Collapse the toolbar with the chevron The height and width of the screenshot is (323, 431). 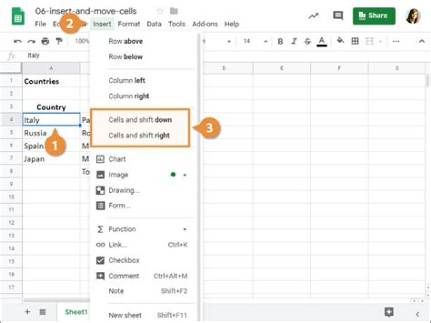tap(421, 41)
